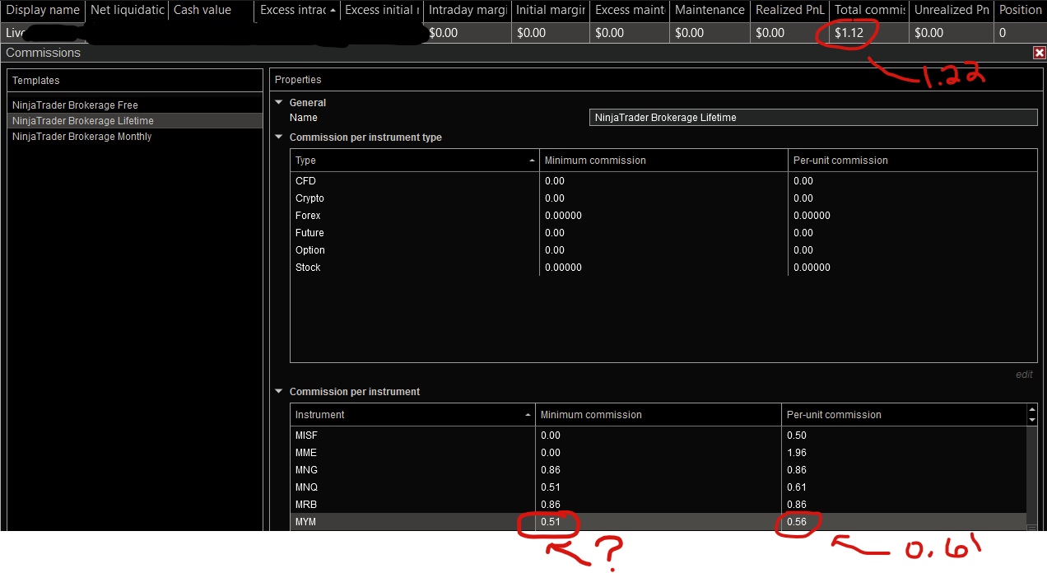Click MYM per-unit commission value 0.56

tap(797, 522)
